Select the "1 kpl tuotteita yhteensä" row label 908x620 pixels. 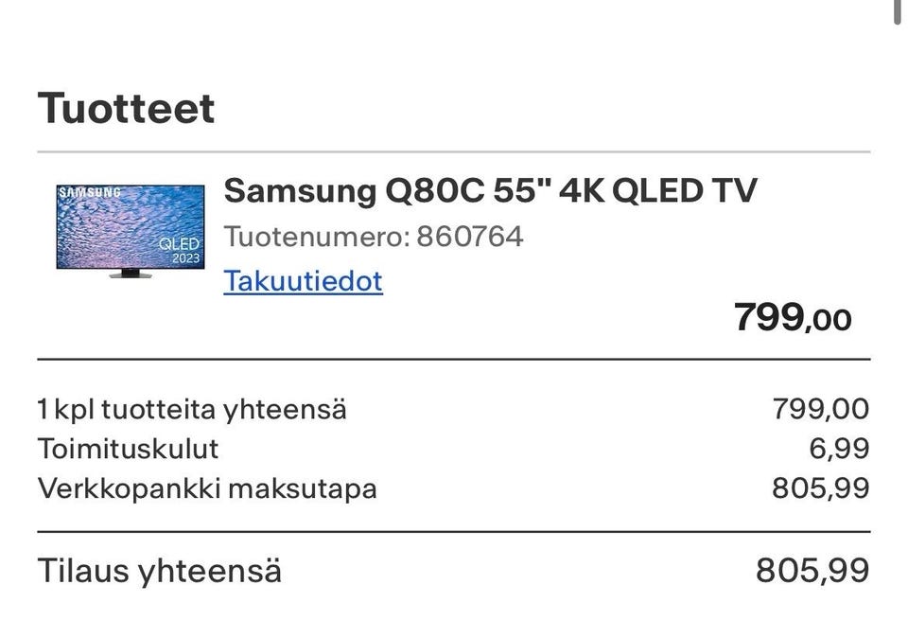192,410
